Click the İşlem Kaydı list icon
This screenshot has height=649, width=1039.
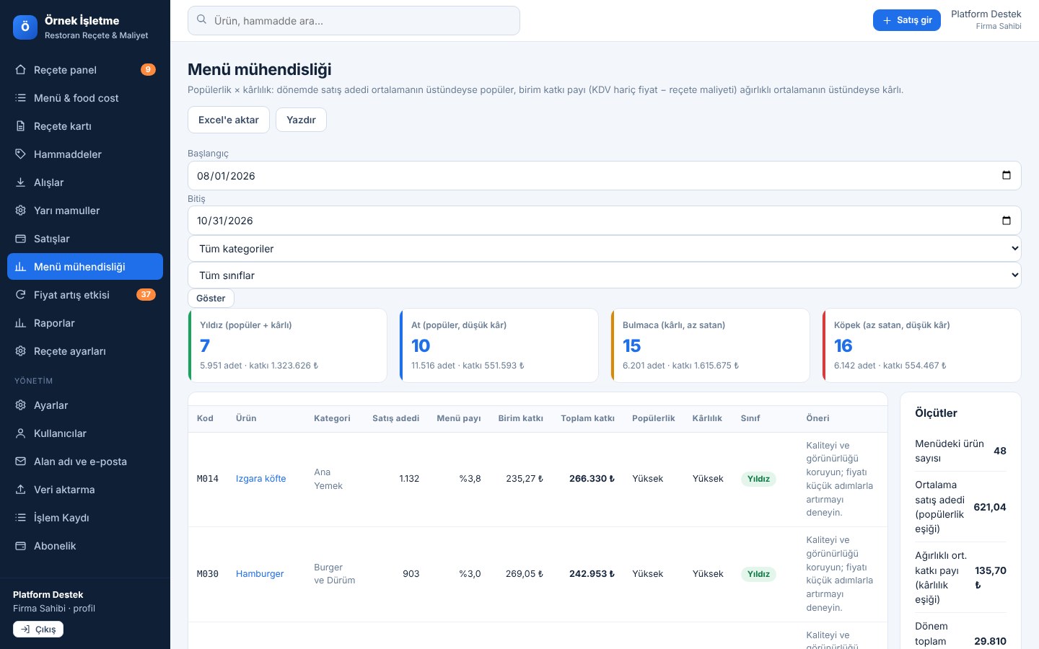[x=20, y=518]
